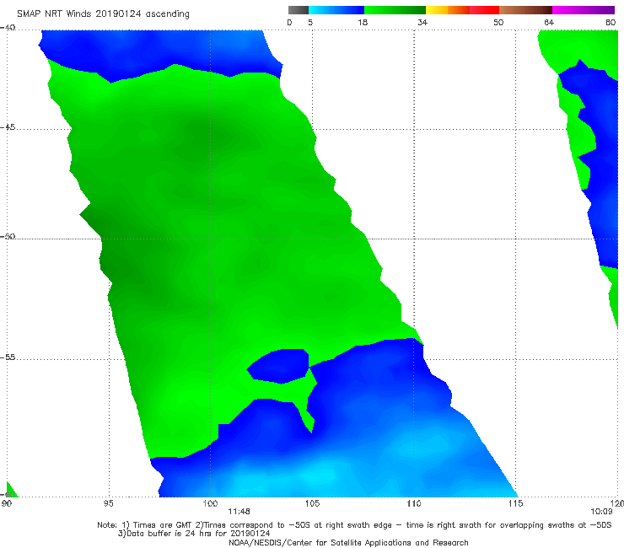Image resolution: width=624 pixels, height=548 pixels.
Task: Click the note line starting 'Note: 1) Times are GMT'
Action: [x=354, y=525]
